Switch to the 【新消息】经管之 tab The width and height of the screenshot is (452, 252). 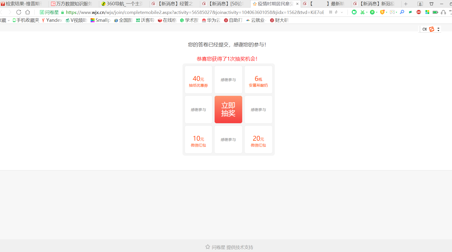[174, 4]
